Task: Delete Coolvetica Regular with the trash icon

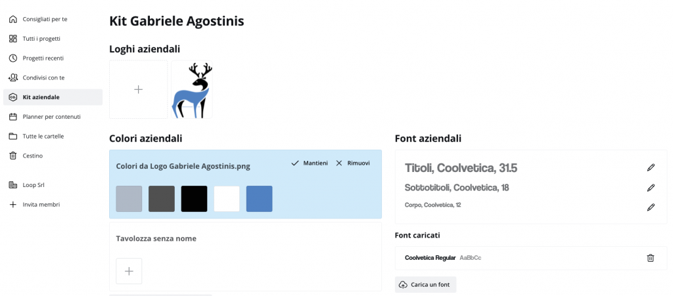Action: 651,258
